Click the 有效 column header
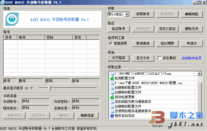The image size is (207, 131). click(80, 38)
